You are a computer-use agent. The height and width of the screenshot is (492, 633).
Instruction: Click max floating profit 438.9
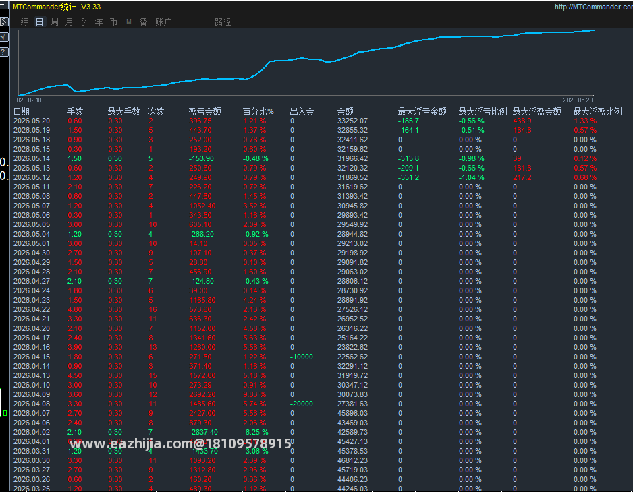tap(522, 121)
